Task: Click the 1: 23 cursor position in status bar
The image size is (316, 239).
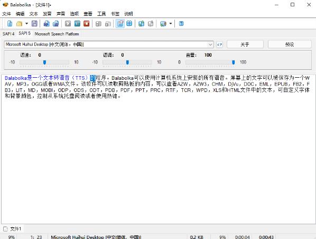Action: pyautogui.click(x=36, y=237)
